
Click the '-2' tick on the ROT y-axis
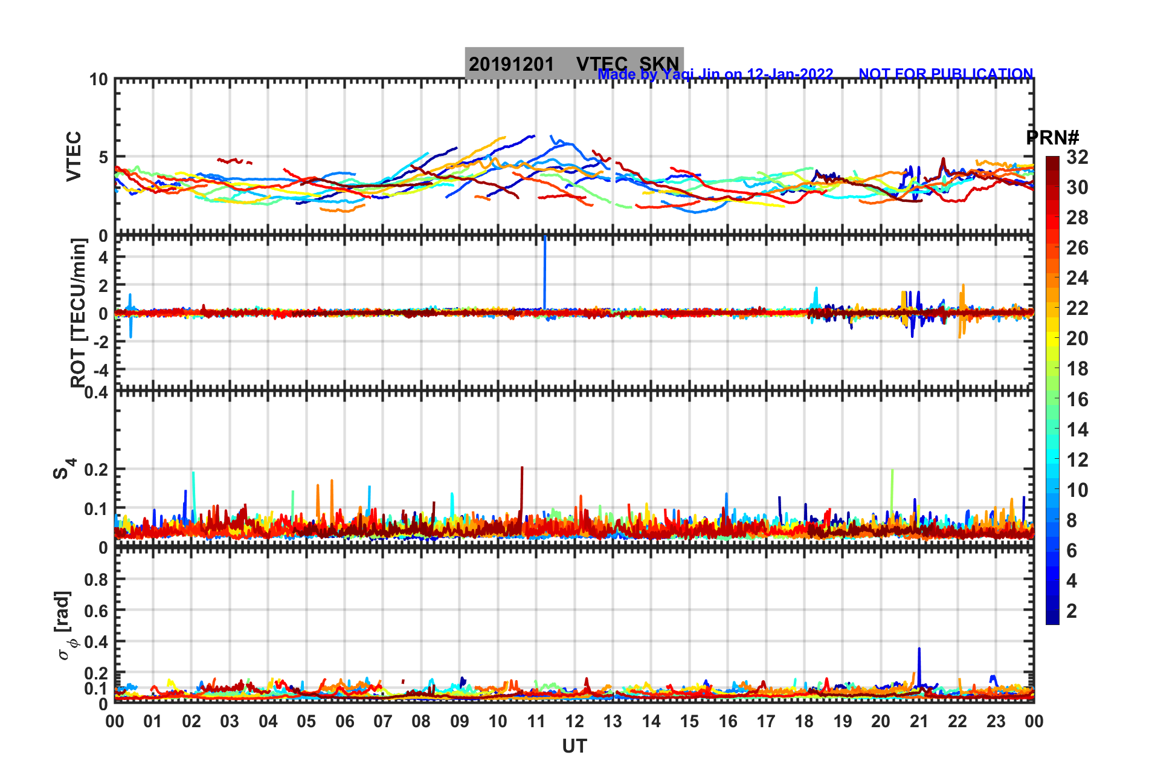101,342
